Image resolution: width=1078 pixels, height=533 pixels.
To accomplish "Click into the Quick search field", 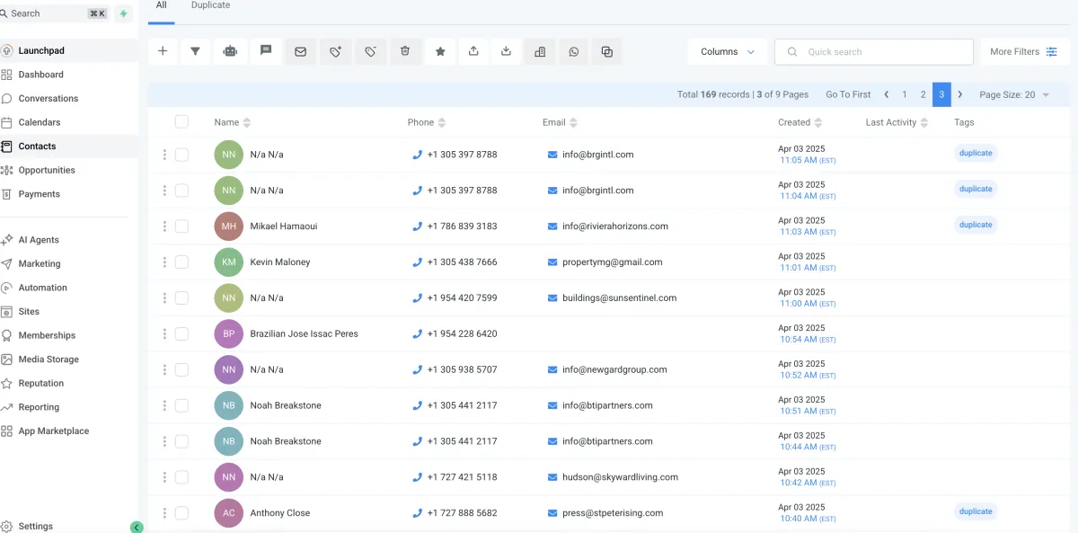I will tap(874, 51).
